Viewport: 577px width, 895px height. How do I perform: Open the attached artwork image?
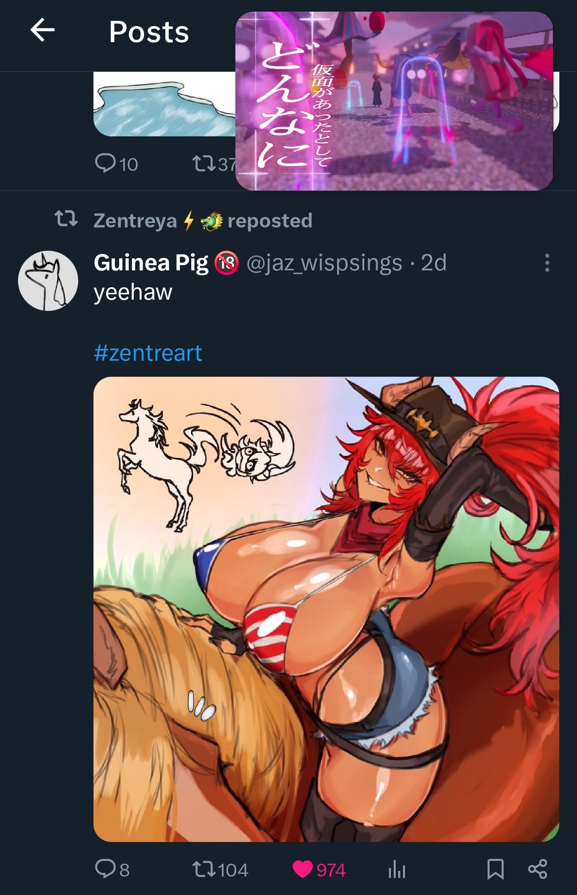tap(326, 609)
